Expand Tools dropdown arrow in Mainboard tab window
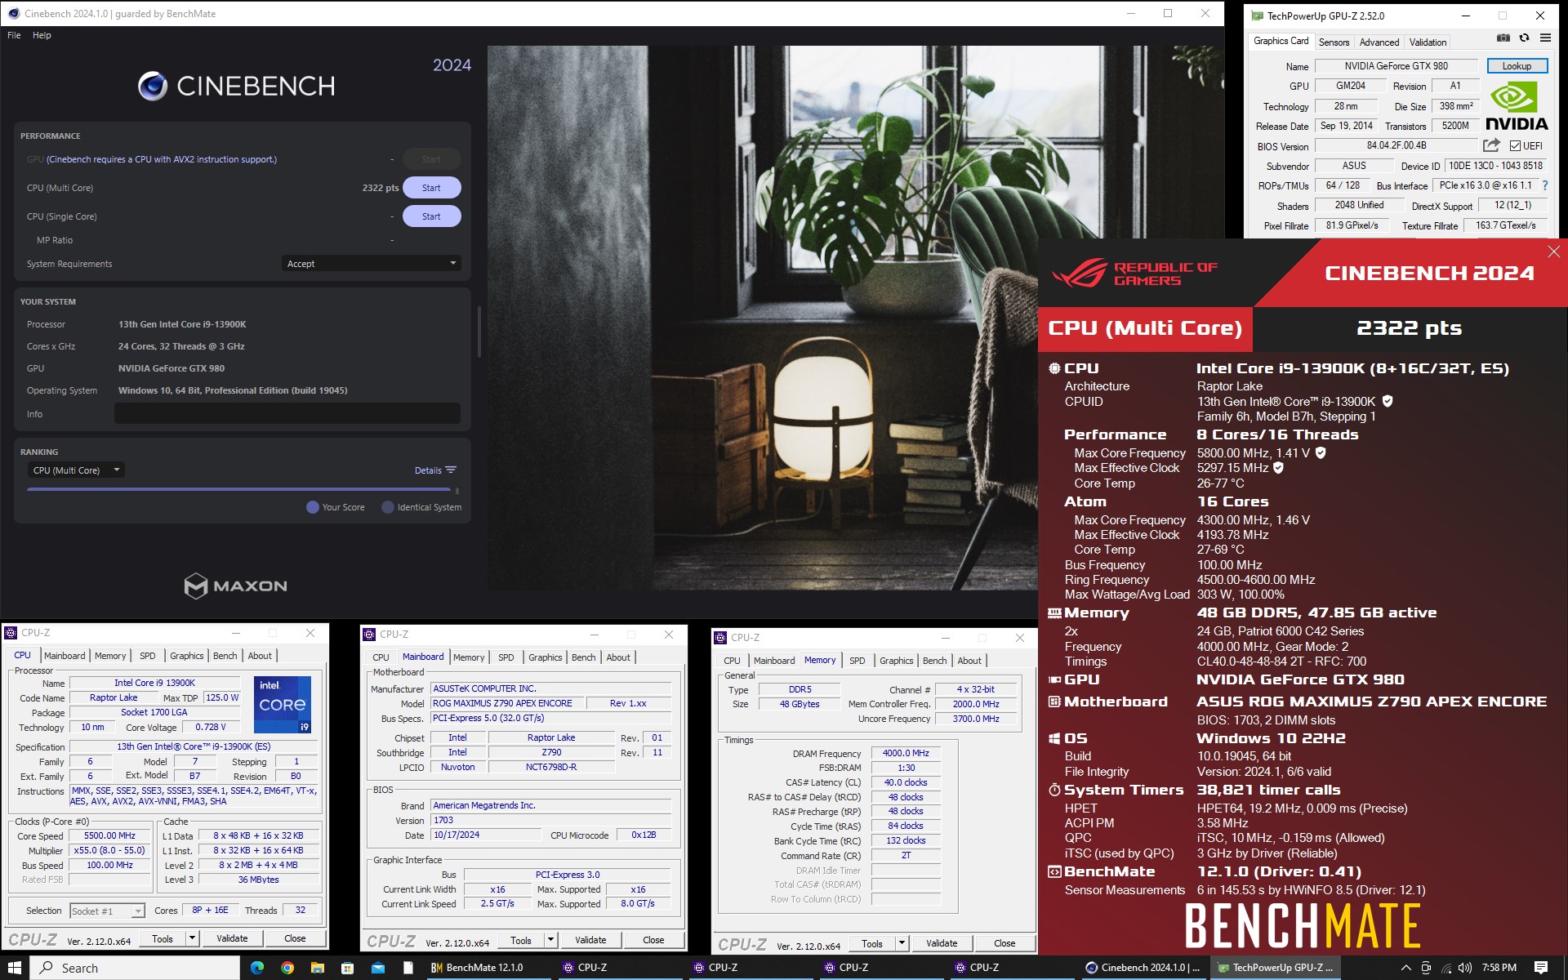This screenshot has height=980, width=1568. (x=550, y=940)
